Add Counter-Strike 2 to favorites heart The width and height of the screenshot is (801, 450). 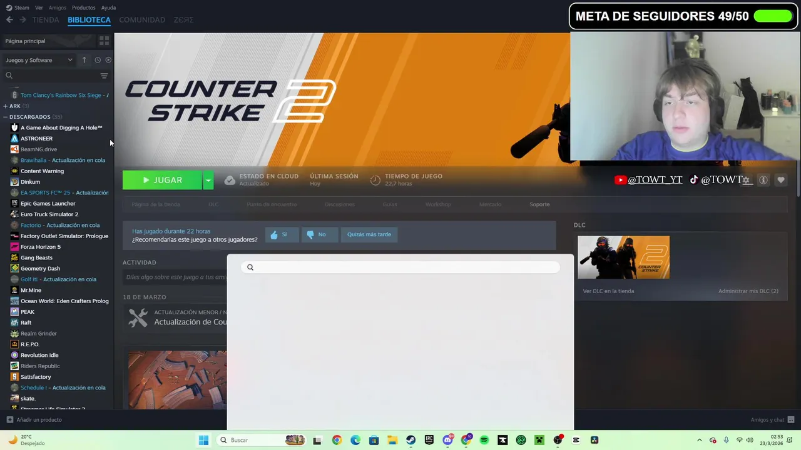(780, 180)
